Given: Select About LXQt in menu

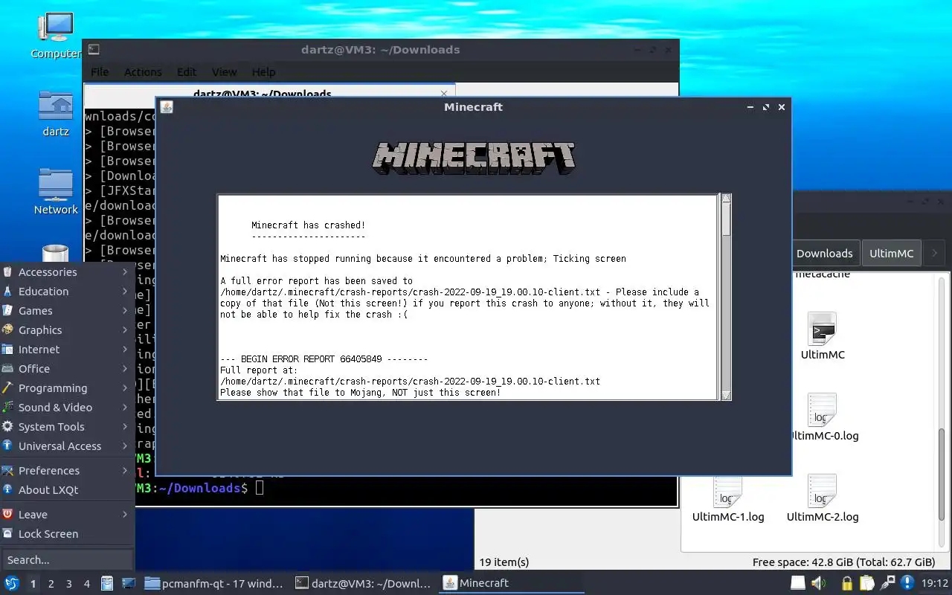Looking at the screenshot, I should (68, 490).
